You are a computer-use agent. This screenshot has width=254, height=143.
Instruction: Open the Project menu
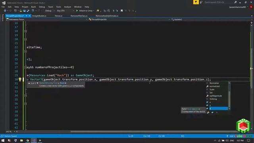(x=25, y=7)
